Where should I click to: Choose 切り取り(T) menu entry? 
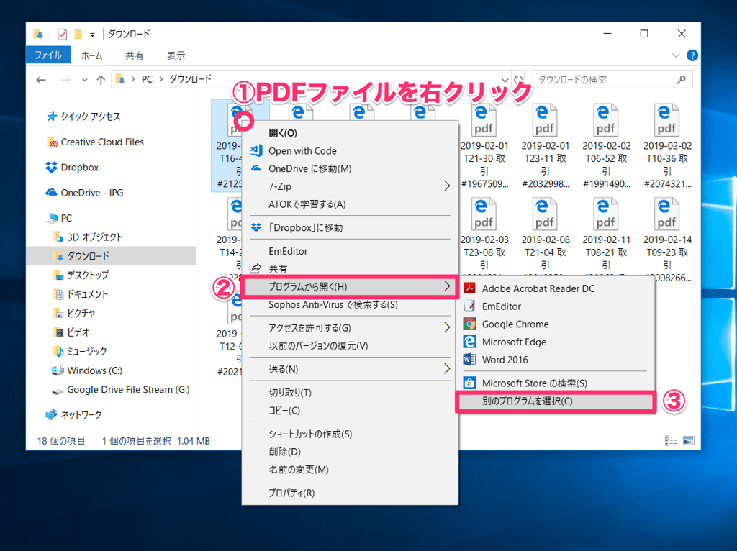[x=290, y=393]
